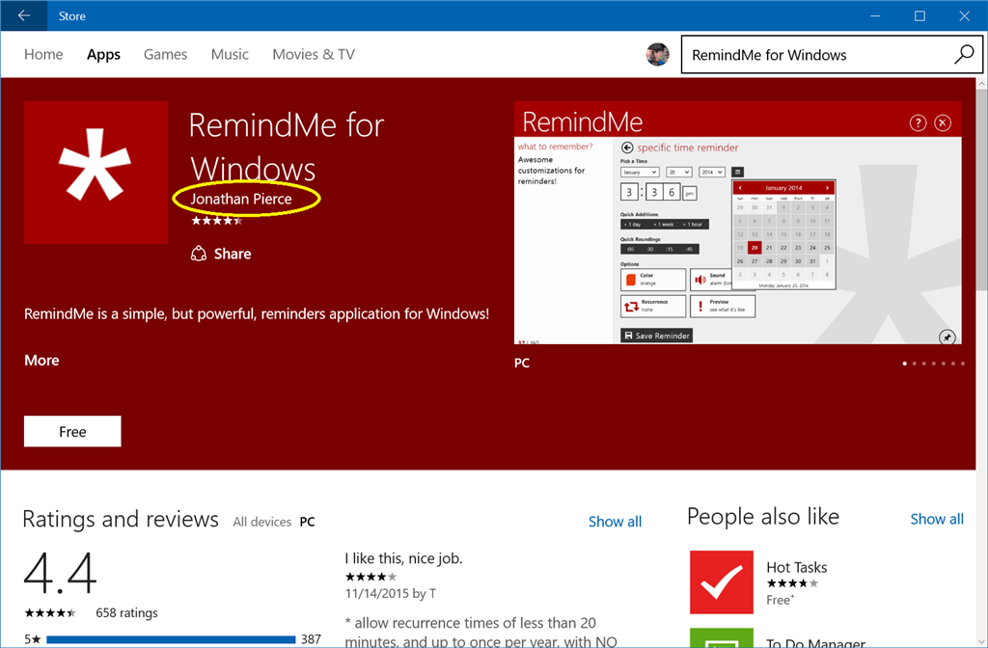
Task: Click the '11/14/2015 by T' review date
Action: pyautogui.click(x=390, y=593)
